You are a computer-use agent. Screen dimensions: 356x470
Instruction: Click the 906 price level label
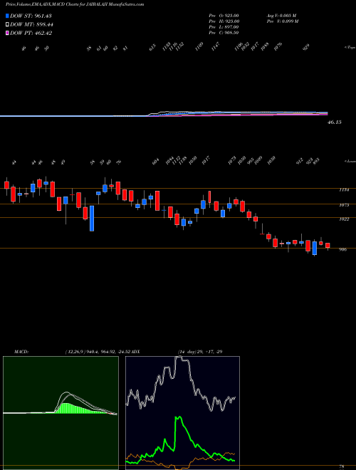(x=342, y=249)
